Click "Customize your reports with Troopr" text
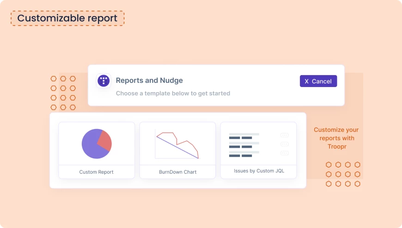The image size is (402, 228). 336,138
